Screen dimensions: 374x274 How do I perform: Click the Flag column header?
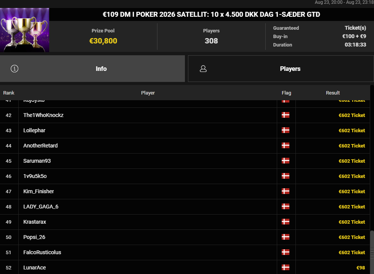click(286, 93)
